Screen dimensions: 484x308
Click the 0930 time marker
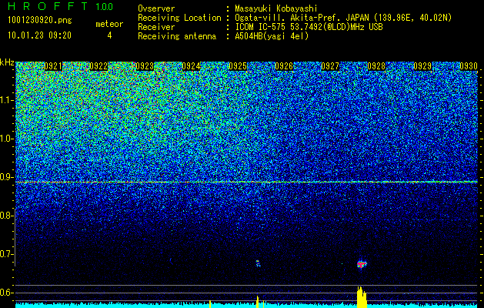pos(469,66)
